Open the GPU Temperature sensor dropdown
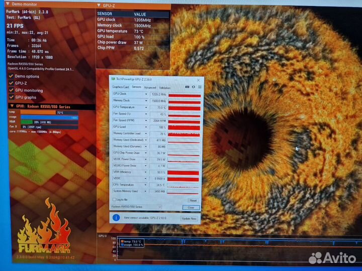The width and height of the screenshot is (362, 271). point(146,107)
